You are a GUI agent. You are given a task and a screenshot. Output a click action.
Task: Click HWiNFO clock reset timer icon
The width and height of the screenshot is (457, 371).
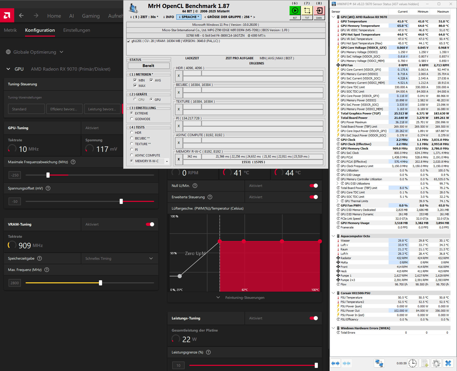(413, 363)
